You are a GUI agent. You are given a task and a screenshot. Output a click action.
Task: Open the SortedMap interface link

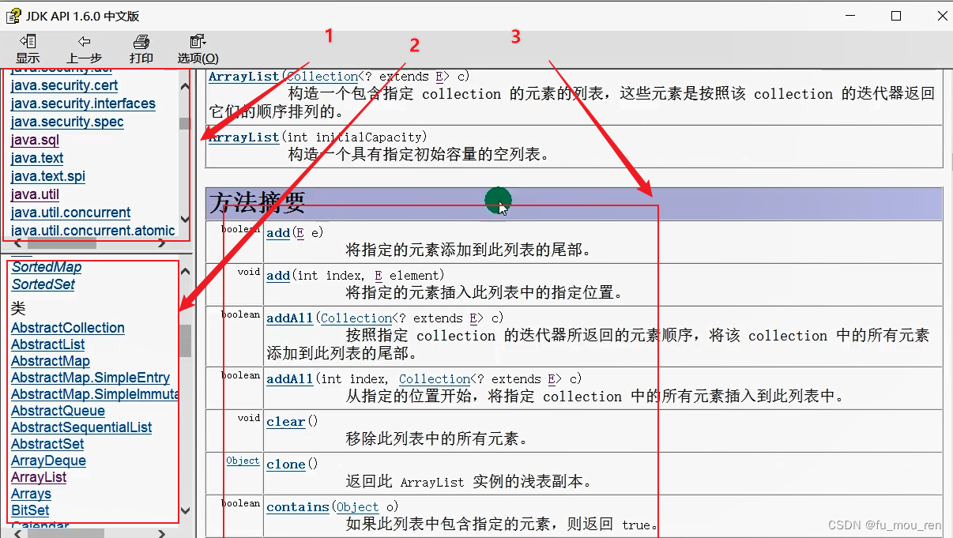click(x=46, y=266)
